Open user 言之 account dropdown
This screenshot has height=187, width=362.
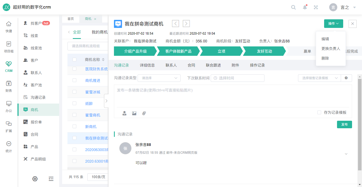(x=343, y=7)
